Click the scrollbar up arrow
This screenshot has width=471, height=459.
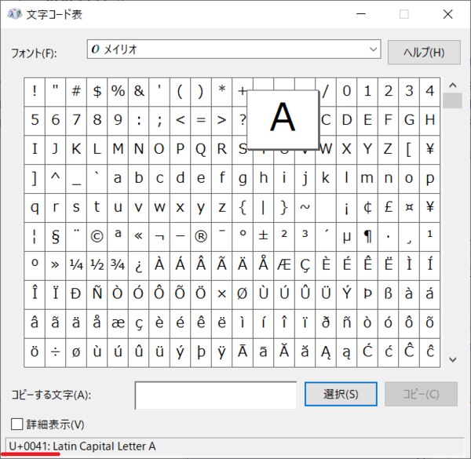coord(452,84)
